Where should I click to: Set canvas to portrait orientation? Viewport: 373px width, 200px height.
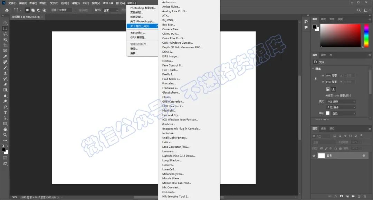[328, 89]
